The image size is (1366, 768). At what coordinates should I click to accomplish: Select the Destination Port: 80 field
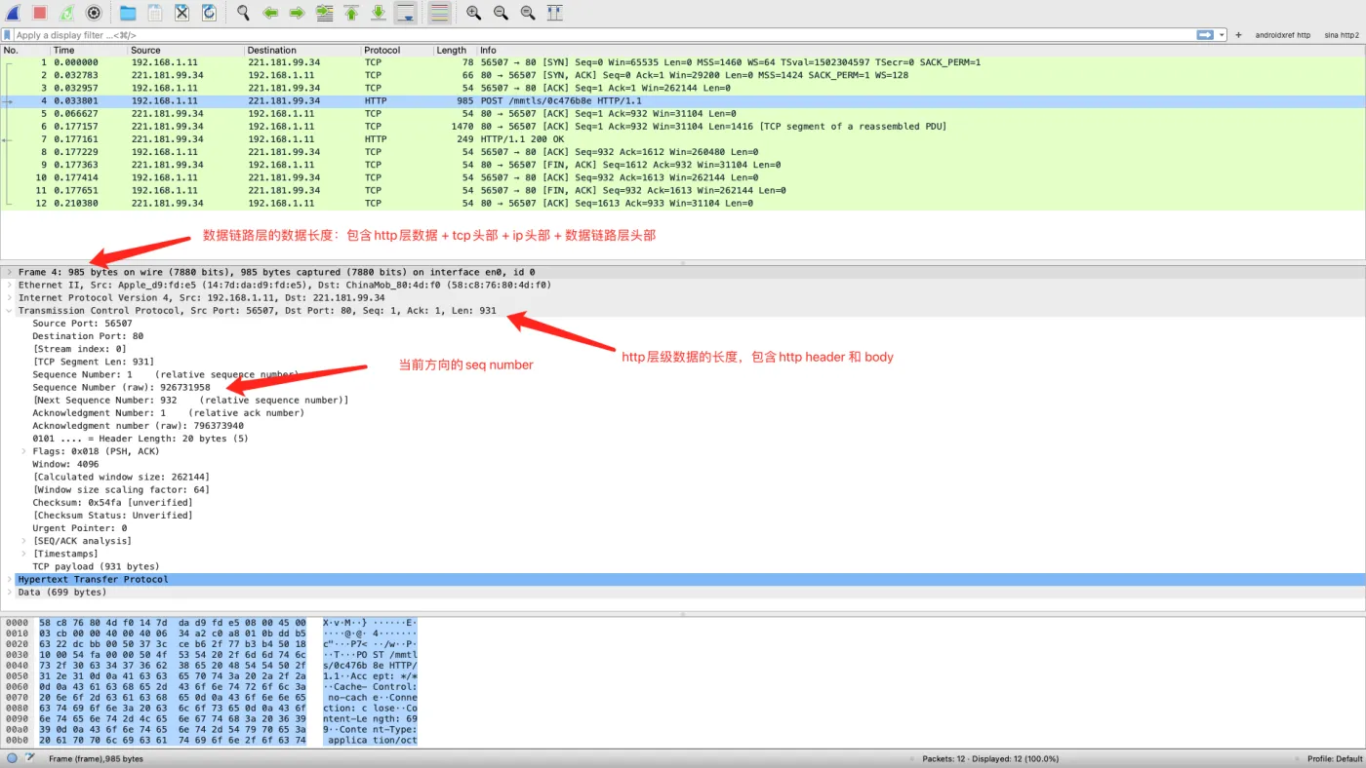point(88,336)
